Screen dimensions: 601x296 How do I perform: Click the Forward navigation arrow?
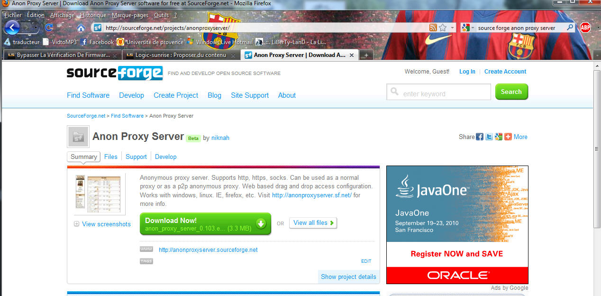(27, 28)
